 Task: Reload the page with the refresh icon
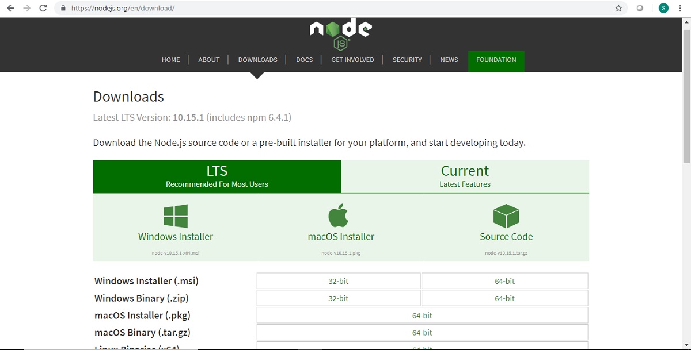[x=43, y=9]
